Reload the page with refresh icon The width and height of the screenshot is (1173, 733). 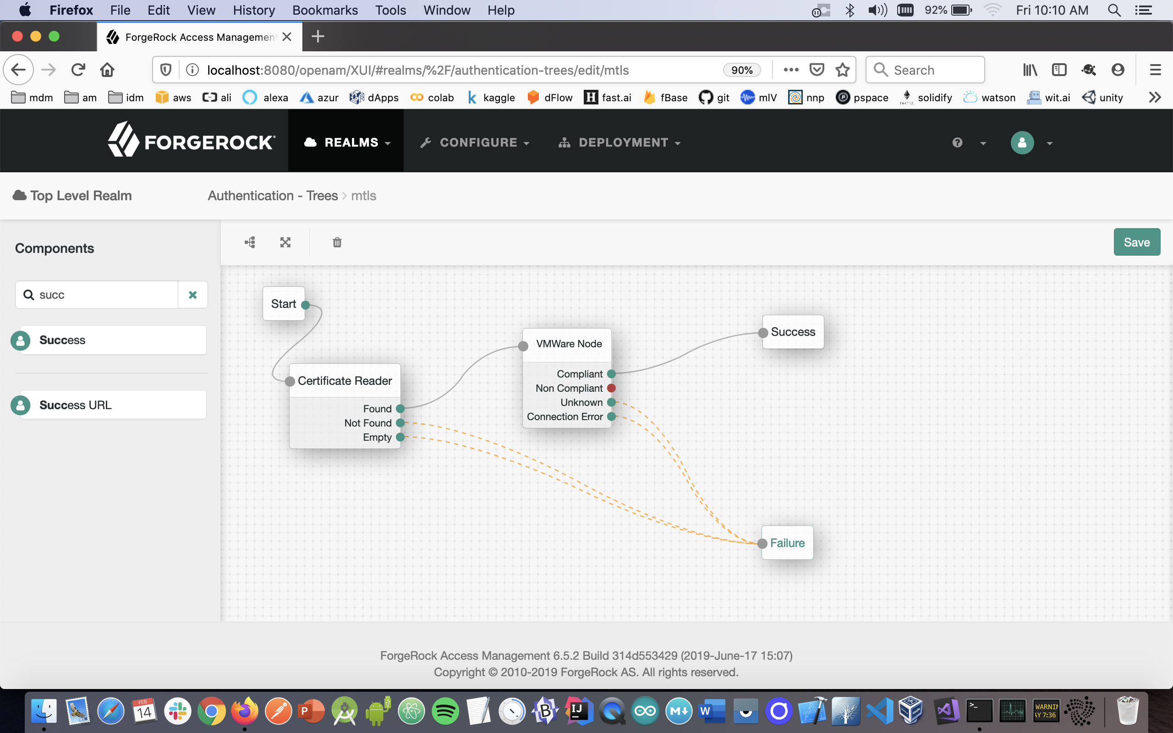pyautogui.click(x=78, y=70)
